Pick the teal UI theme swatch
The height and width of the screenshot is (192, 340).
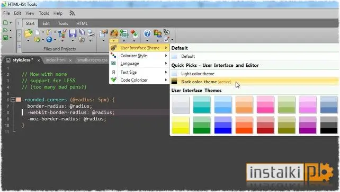202,105
